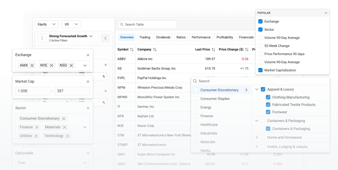Viewport: 338px width, 170px height.
Task: Click the sector Search input field
Action: pyautogui.click(x=260, y=81)
